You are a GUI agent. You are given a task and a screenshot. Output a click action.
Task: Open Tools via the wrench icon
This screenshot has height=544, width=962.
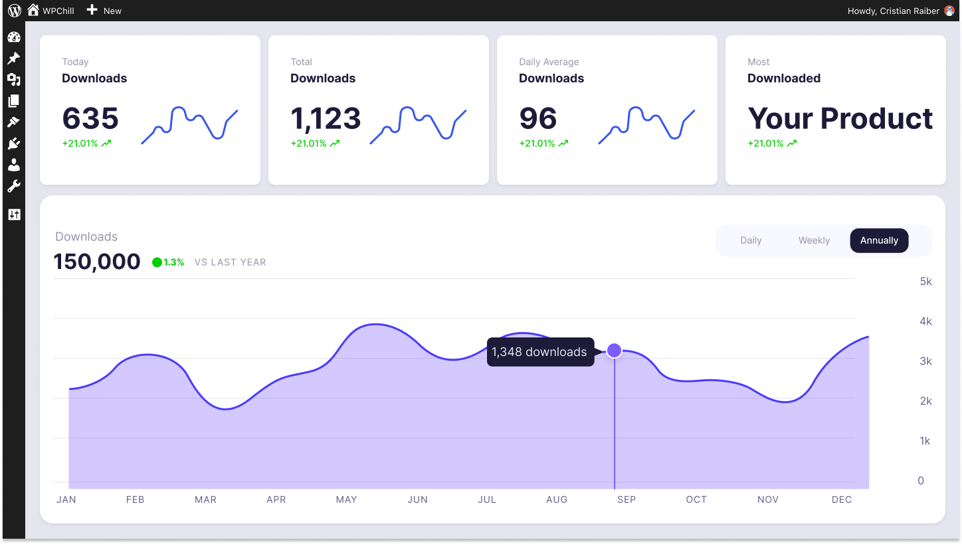tap(14, 187)
